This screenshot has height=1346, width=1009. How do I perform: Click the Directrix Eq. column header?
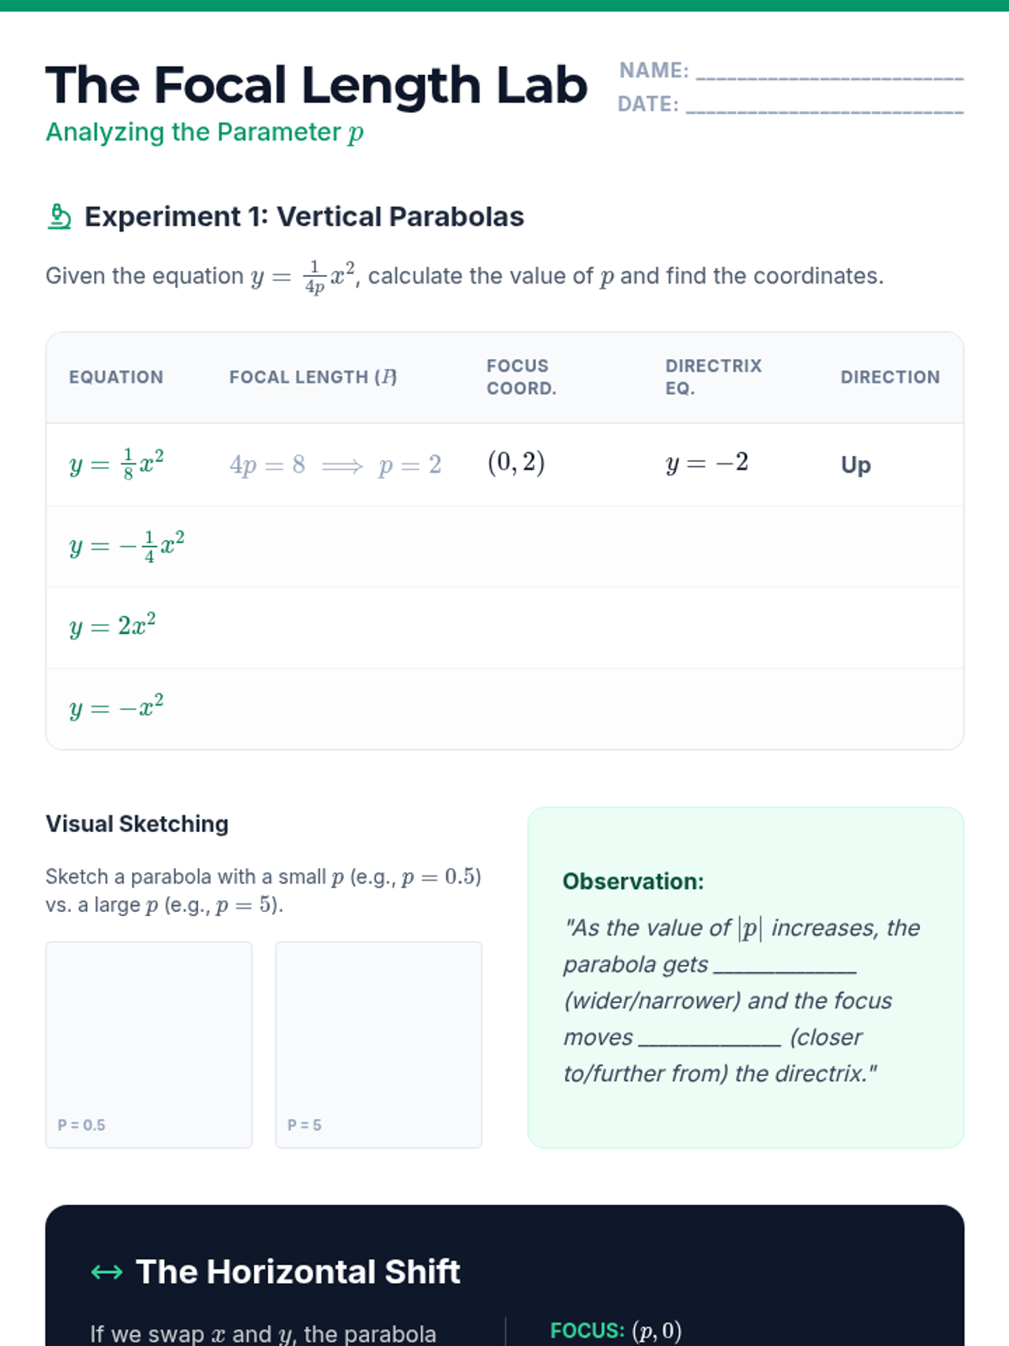point(713,377)
